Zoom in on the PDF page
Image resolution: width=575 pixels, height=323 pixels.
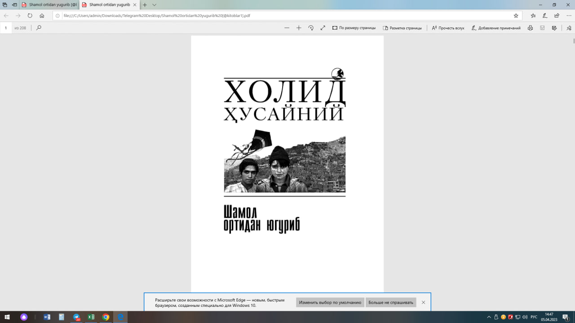[299, 27]
